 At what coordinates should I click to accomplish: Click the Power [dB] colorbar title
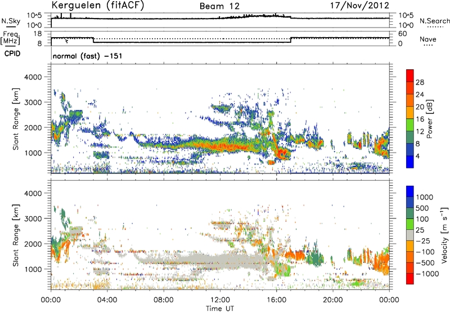430,119
